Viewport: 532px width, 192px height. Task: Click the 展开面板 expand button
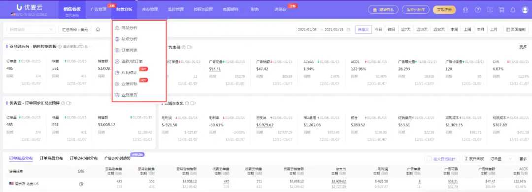[x=474, y=159]
